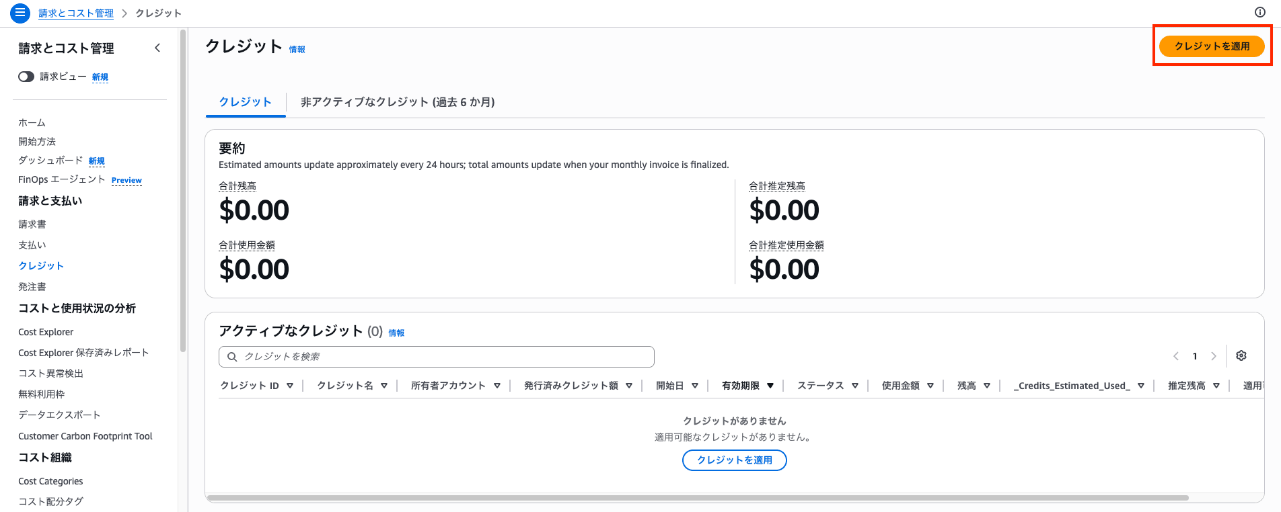The width and height of the screenshot is (1281, 512).
Task: Sort by クレジット ID column arrow
Action: point(290,386)
